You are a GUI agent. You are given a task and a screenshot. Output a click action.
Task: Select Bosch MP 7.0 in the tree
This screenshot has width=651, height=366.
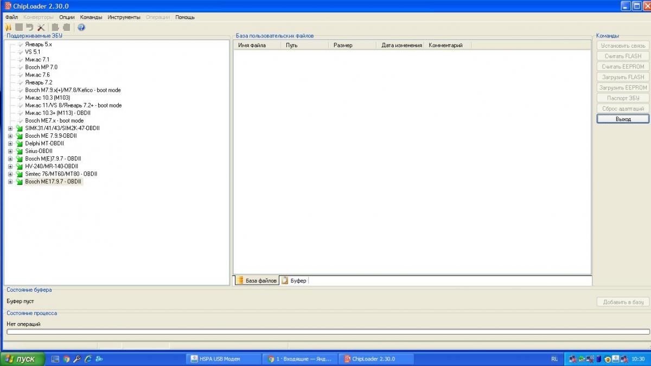coord(41,67)
